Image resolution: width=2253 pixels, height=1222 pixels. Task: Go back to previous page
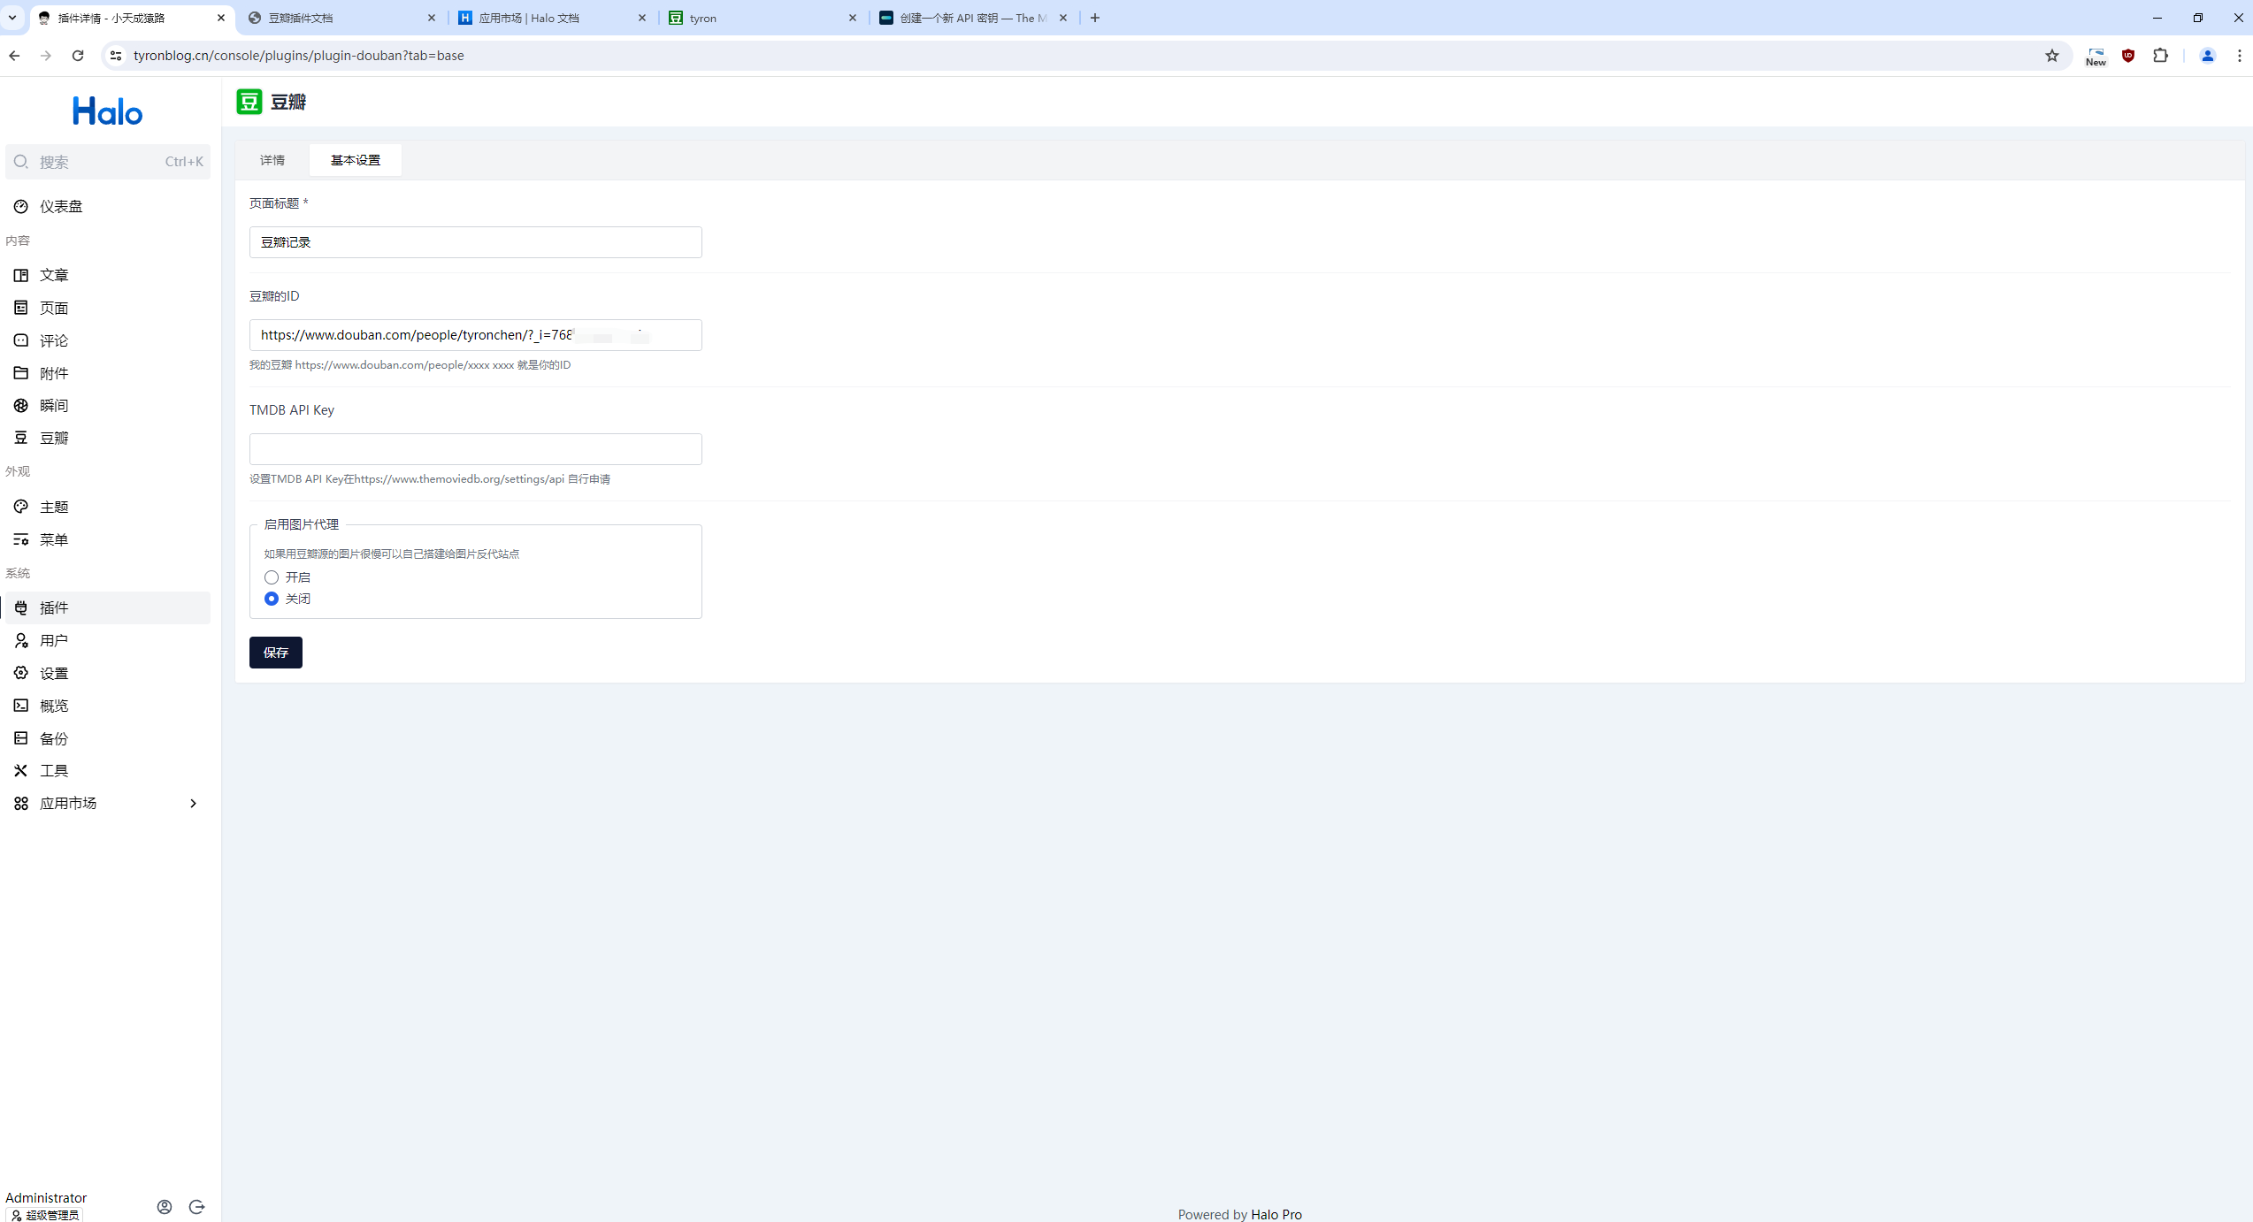pos(14,56)
